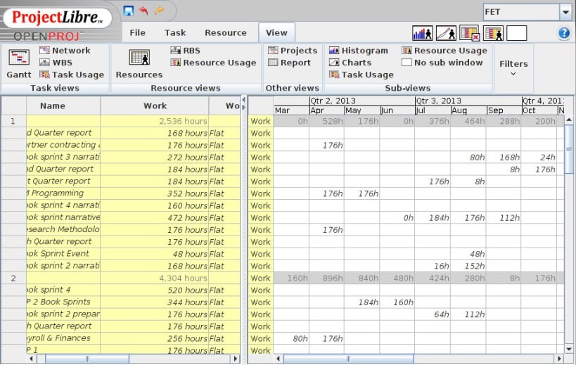The width and height of the screenshot is (576, 365).
Task: Click the histogram chart with person icon
Action: click(x=423, y=33)
